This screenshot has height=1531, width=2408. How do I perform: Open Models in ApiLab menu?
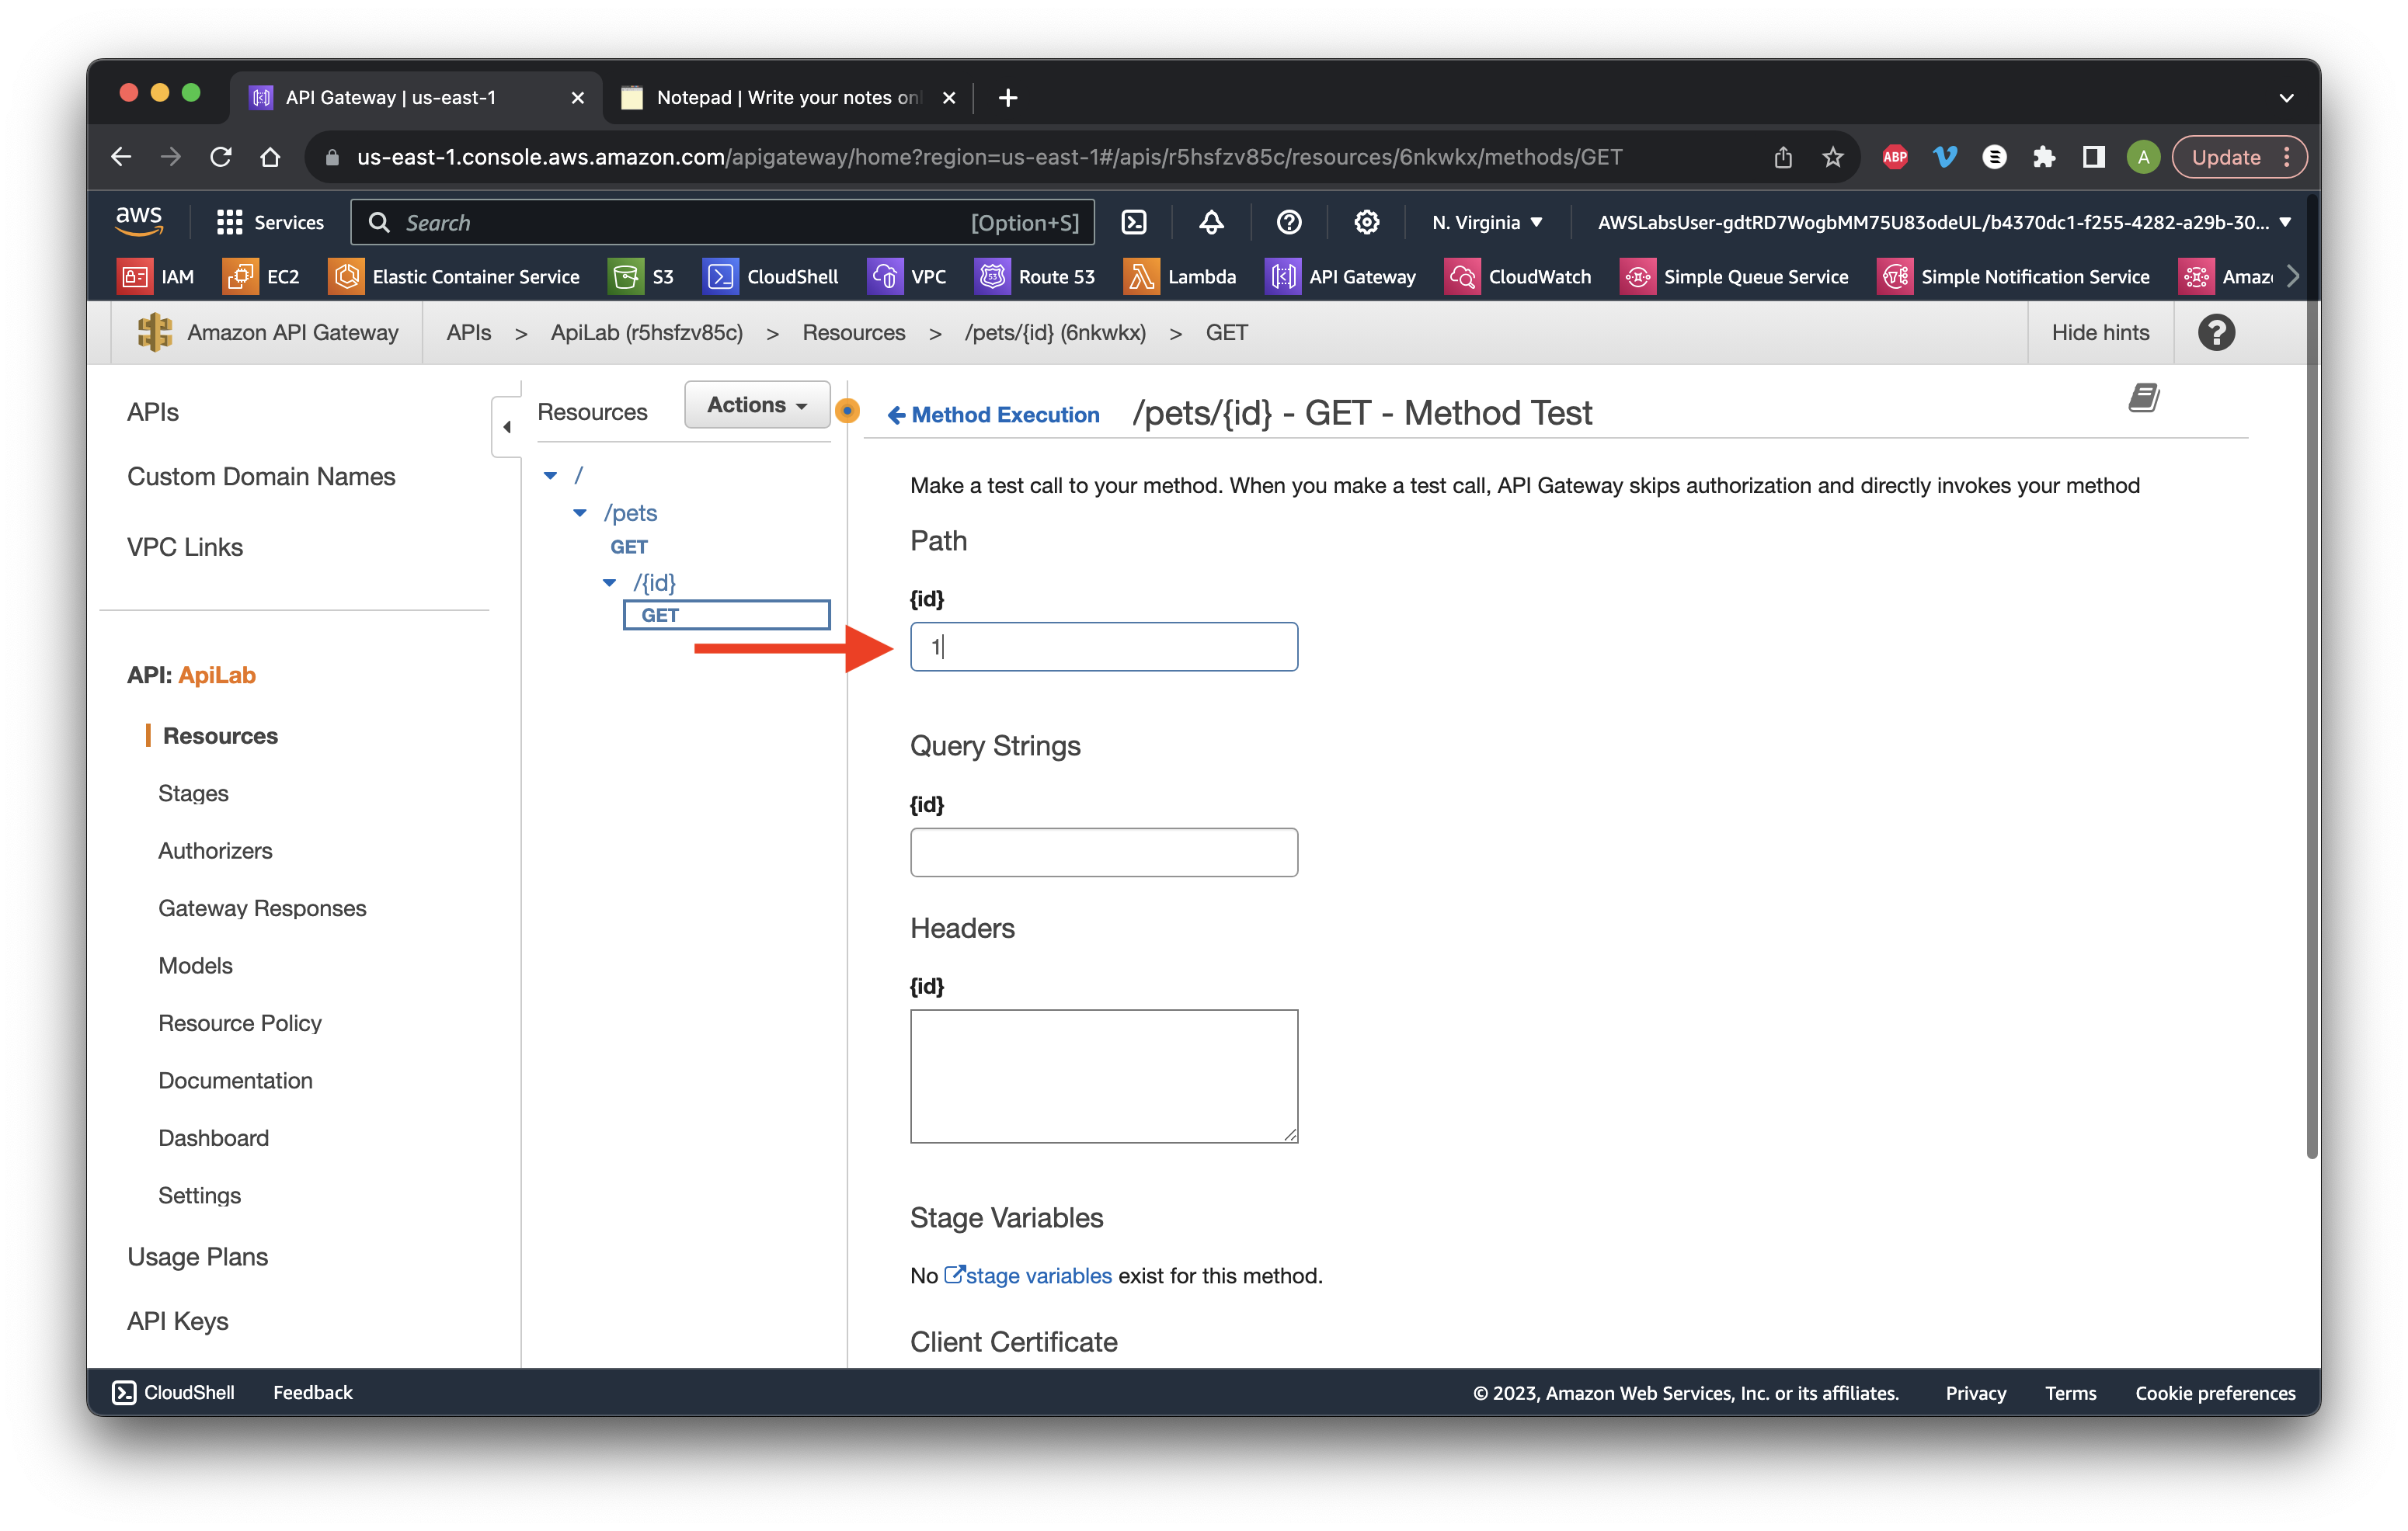coord(195,965)
